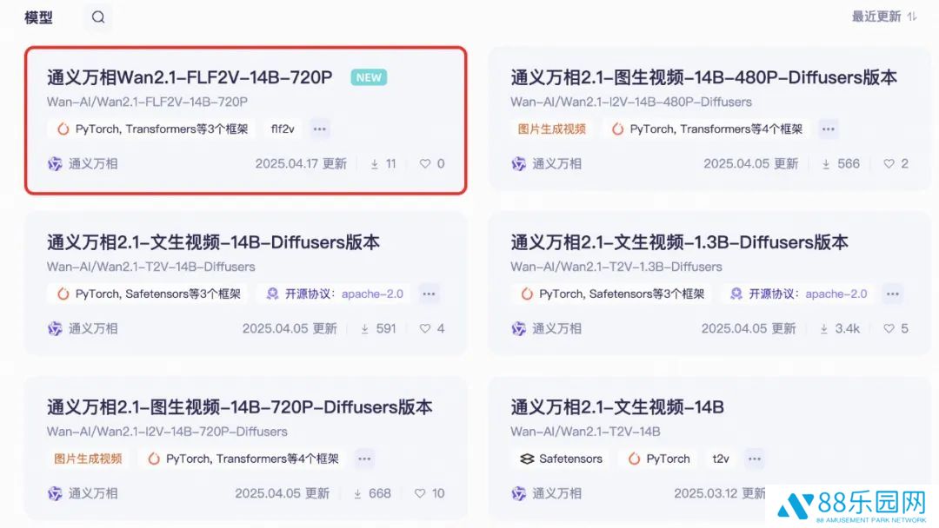Like the 文生视频-1.3B-Diffusers model
Viewport: 939px width, 528px height.
(889, 328)
